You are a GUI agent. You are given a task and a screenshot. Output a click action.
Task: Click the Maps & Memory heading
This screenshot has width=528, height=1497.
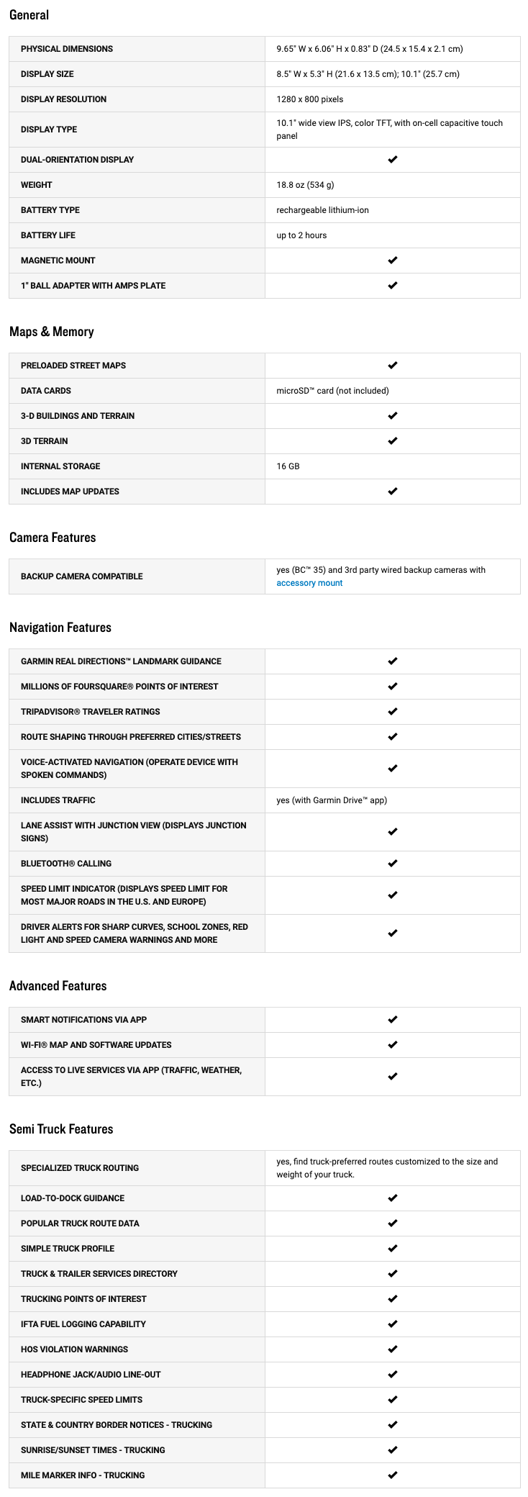52,332
